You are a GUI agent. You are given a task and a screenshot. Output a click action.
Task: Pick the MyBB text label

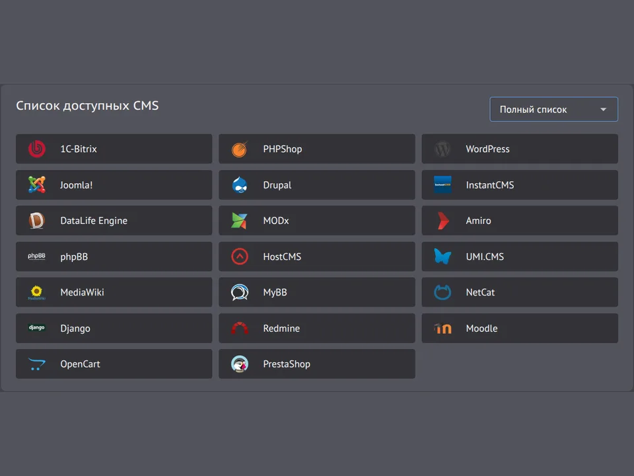tap(275, 292)
